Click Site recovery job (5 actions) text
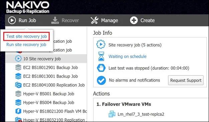The image size is (209, 122). pyautogui.click(x=135, y=45)
